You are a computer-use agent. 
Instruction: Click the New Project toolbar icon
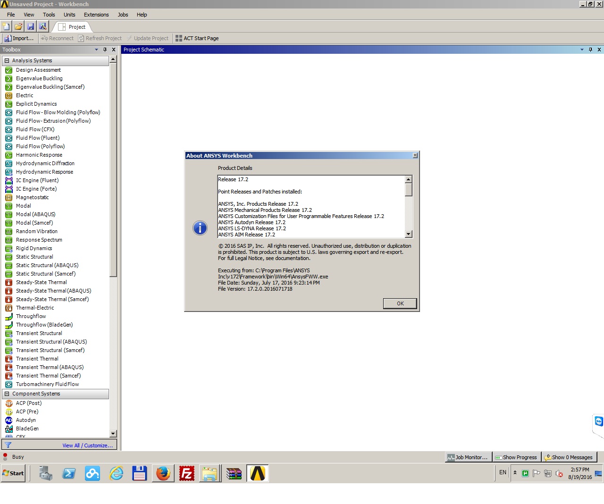6,27
